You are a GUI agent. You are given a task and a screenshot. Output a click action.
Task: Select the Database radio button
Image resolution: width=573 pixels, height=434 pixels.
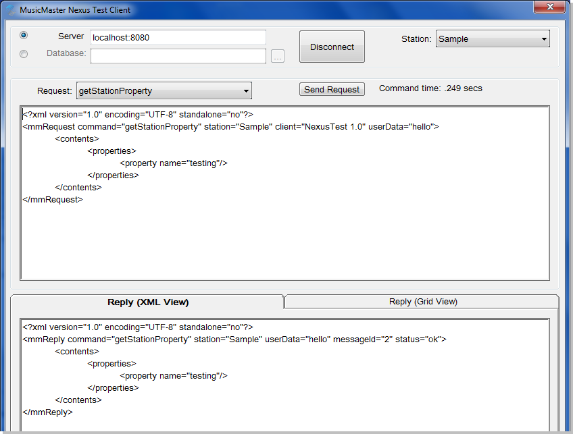point(24,54)
